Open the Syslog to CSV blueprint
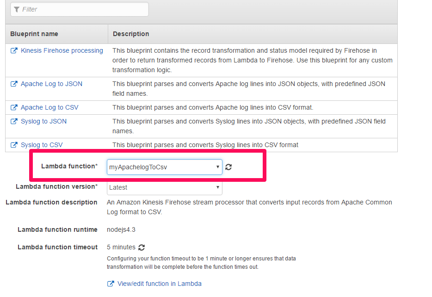 tap(42, 145)
